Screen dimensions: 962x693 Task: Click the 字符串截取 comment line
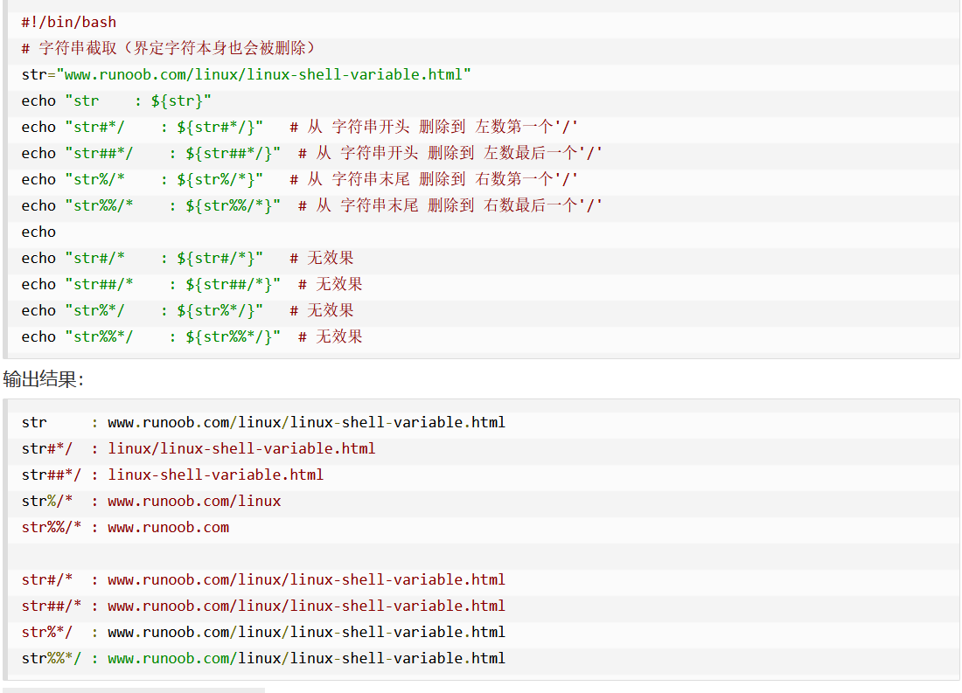(x=169, y=48)
